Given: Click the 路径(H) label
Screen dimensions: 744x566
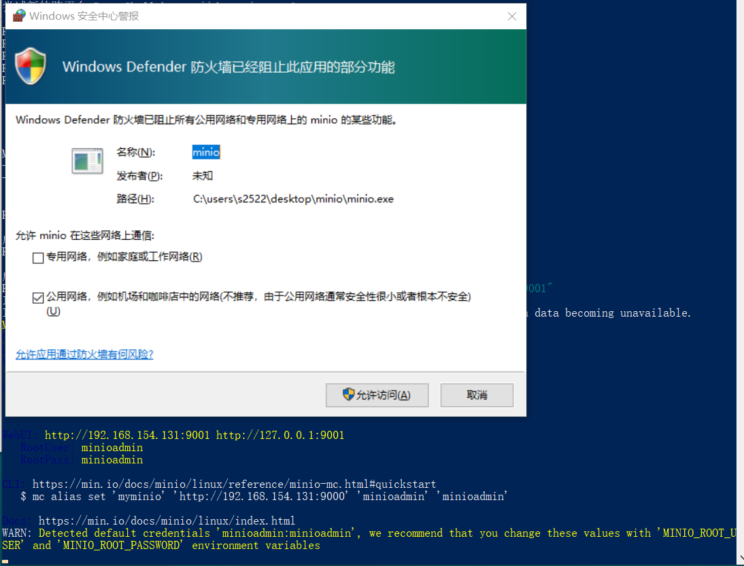Looking at the screenshot, I should pos(135,199).
